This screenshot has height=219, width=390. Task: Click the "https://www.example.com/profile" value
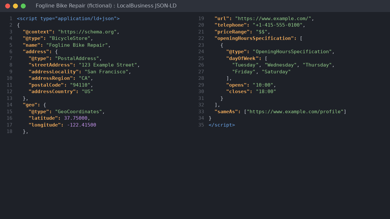pos(295,112)
